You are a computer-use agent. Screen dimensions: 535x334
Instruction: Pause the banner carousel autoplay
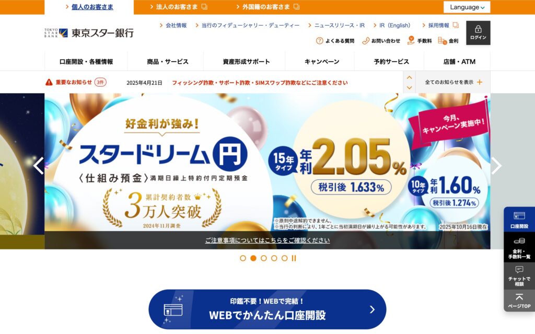(x=294, y=258)
